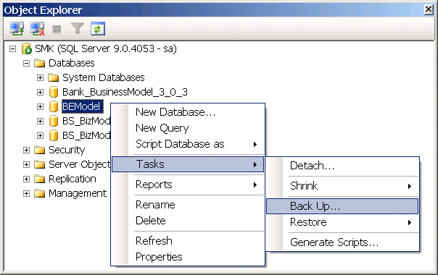Click the BEModel database cylinder icon

pyautogui.click(x=54, y=106)
